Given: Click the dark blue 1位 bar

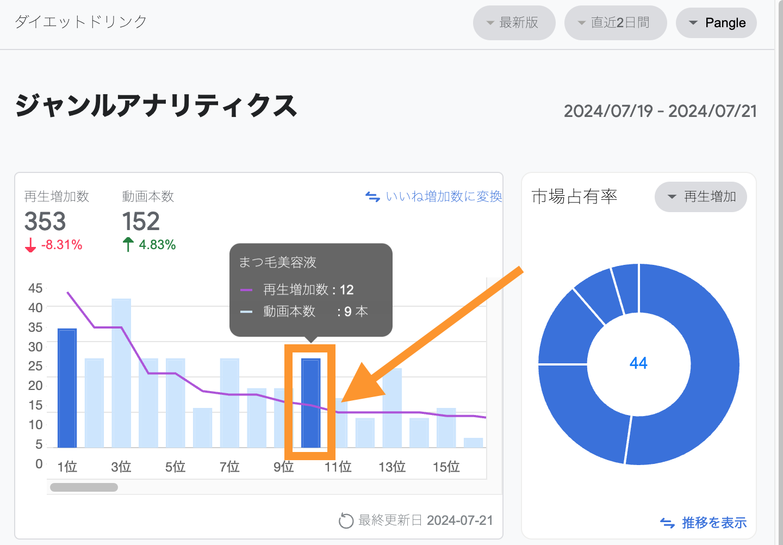Looking at the screenshot, I should click(x=67, y=387).
